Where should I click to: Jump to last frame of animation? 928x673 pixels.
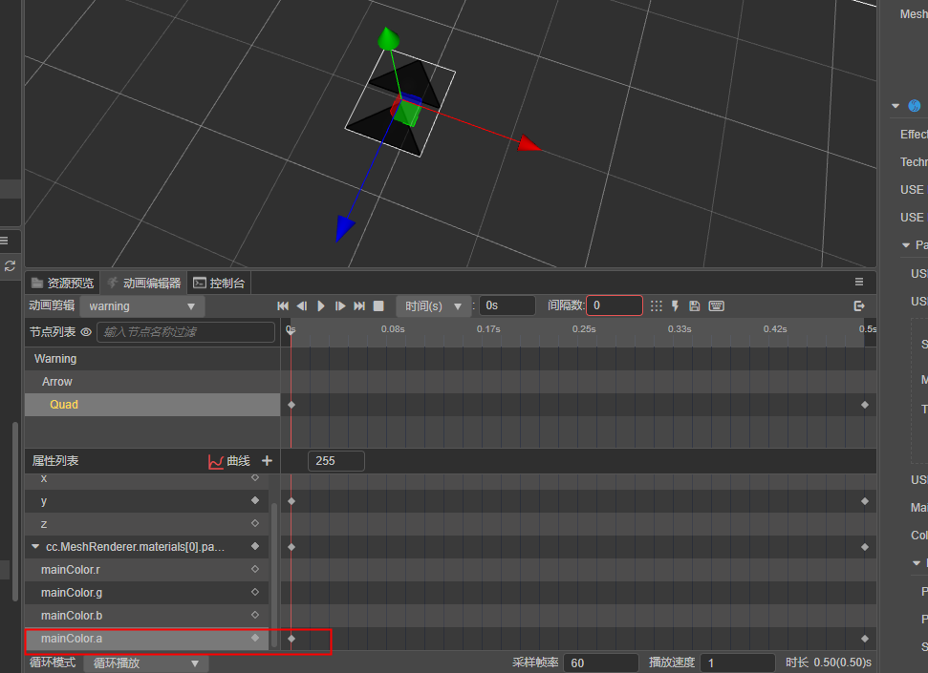[x=359, y=305]
